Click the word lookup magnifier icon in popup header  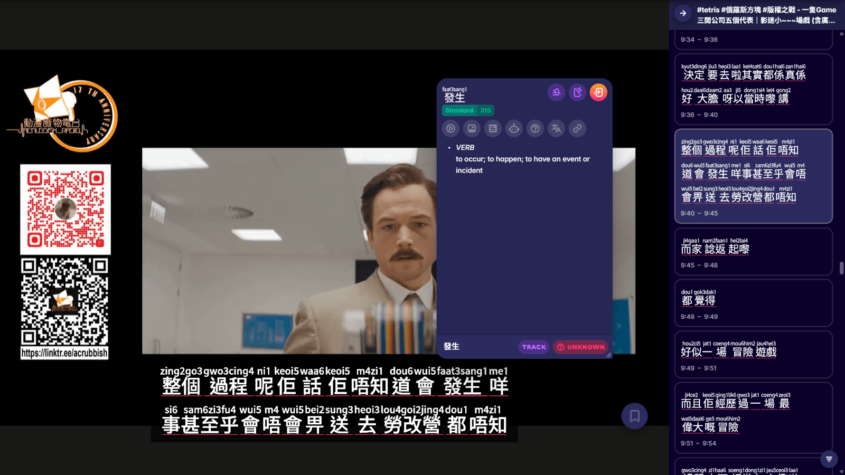tap(556, 92)
